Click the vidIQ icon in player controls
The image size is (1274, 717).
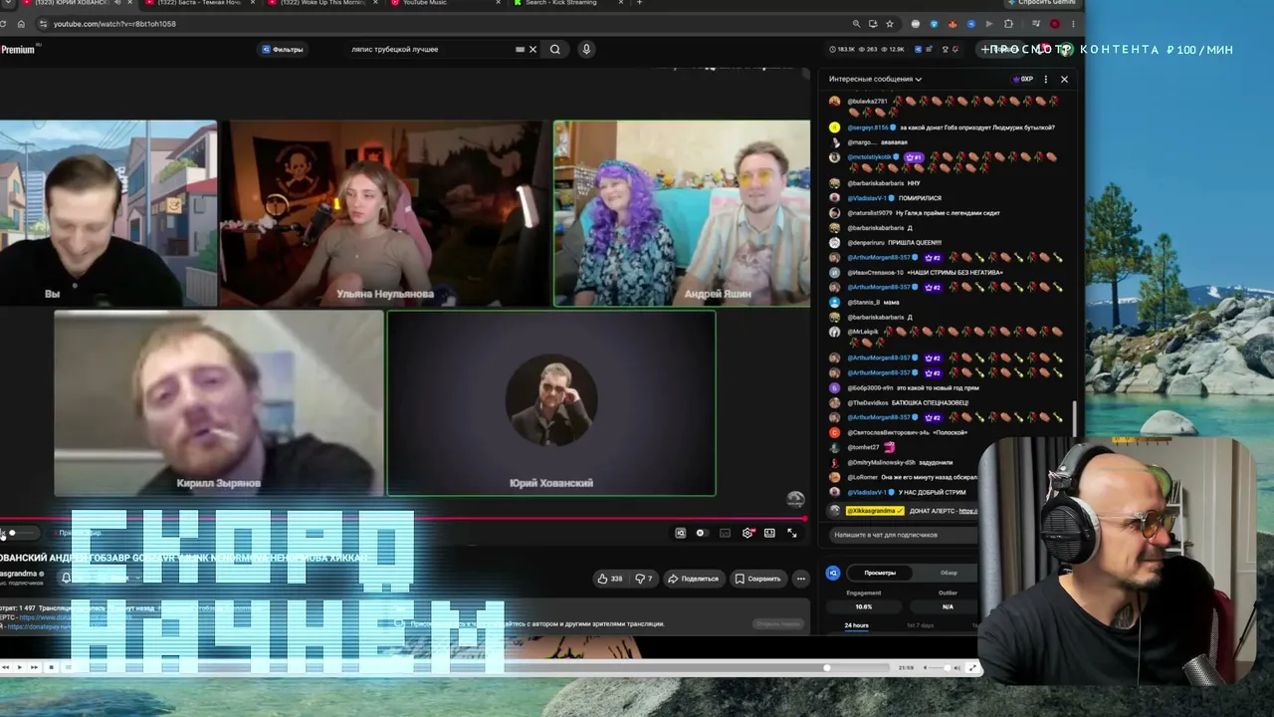(x=681, y=533)
